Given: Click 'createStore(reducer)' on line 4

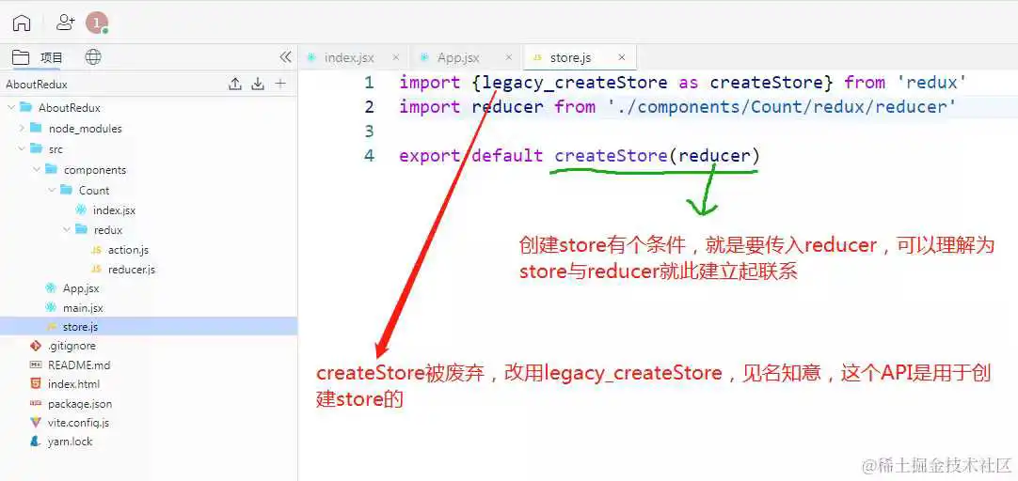Looking at the screenshot, I should (657, 156).
